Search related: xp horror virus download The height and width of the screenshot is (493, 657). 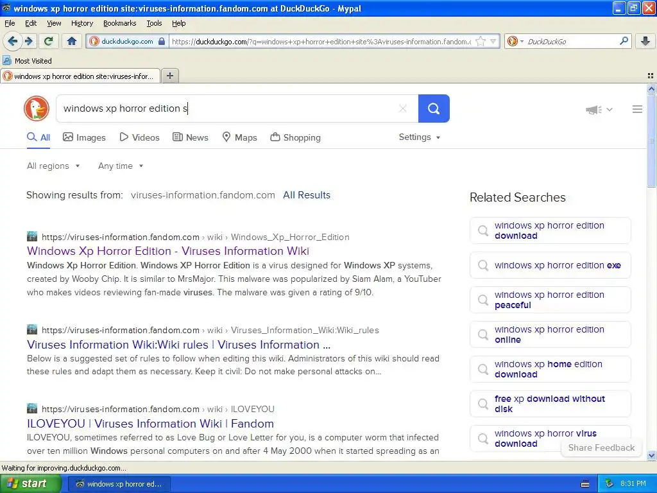pyautogui.click(x=550, y=438)
